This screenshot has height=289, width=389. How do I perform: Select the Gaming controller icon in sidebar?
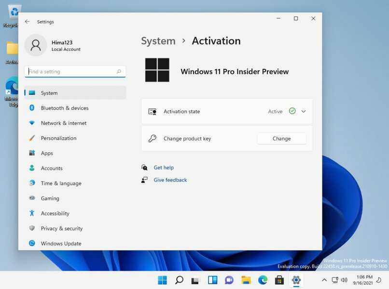[x=31, y=198]
